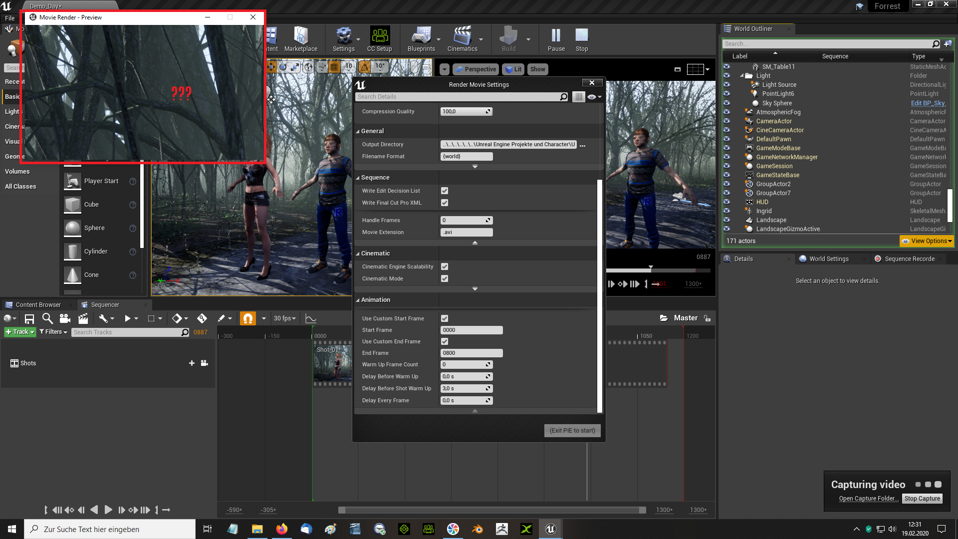The width and height of the screenshot is (958, 539).
Task: Uncheck Write Final Cut Pro XML
Action: pyautogui.click(x=445, y=203)
